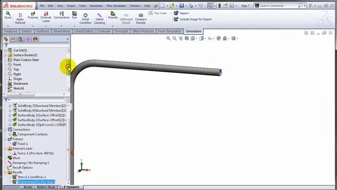Click Include Image for Report
The width and height of the screenshot is (337, 190).
(x=193, y=19)
